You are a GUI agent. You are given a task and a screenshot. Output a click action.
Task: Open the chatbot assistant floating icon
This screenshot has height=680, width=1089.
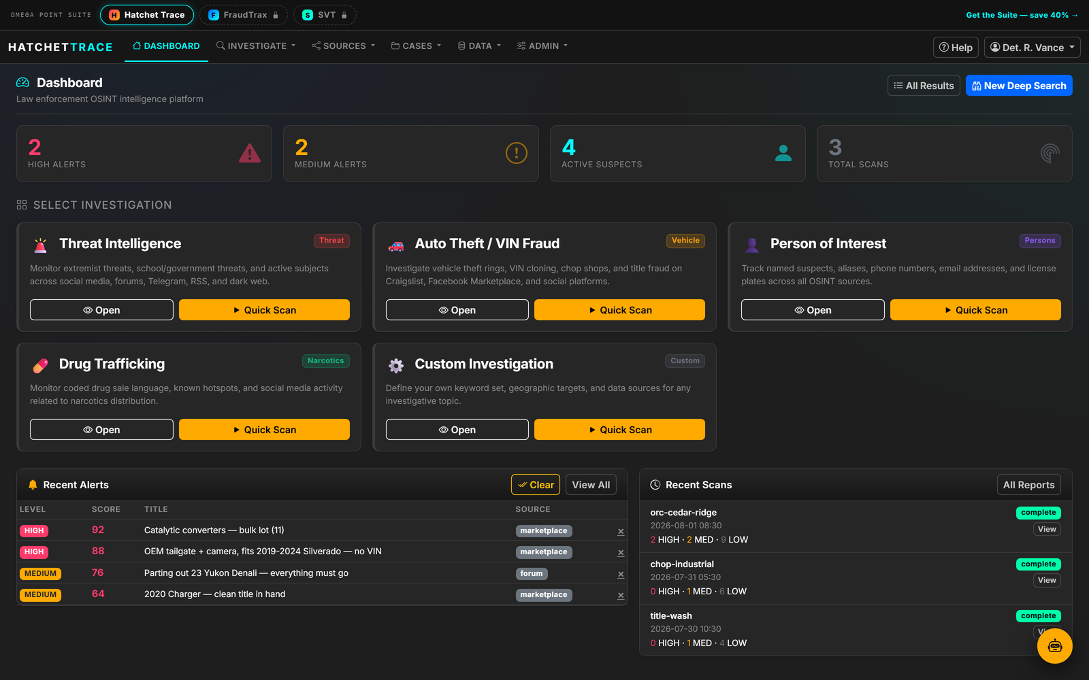tap(1054, 646)
